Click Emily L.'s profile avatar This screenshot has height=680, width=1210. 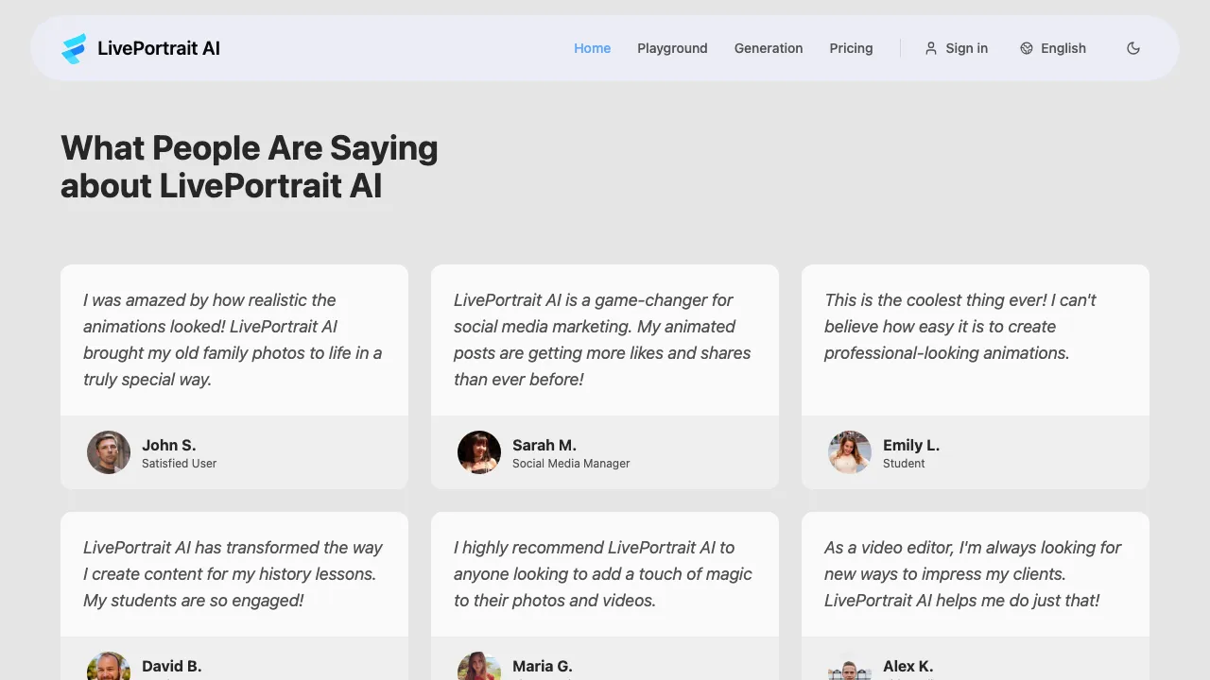(x=849, y=452)
